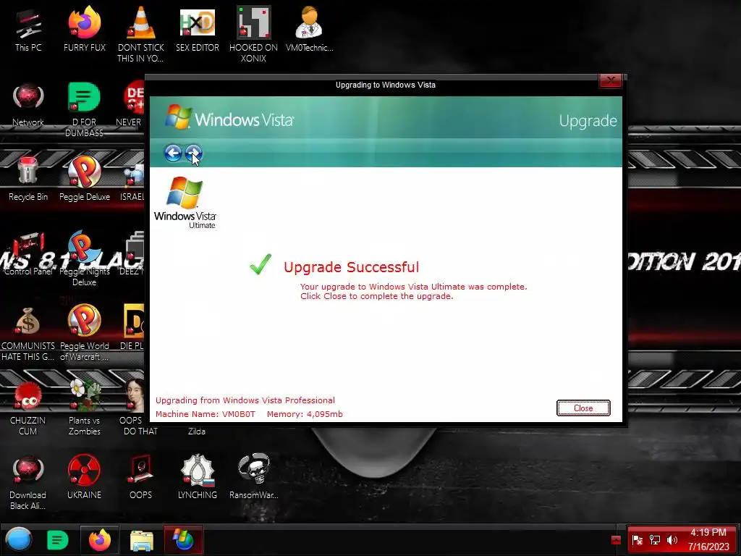
Task: Select the green D FOR DUMBASS icon
Action: click(84, 109)
